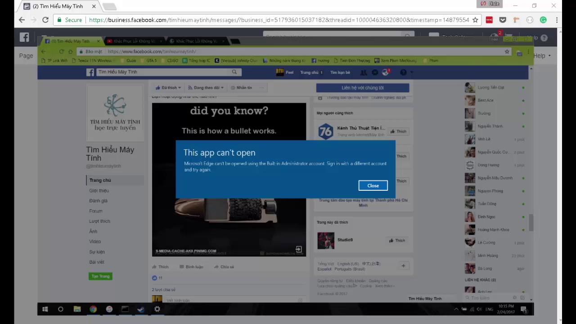The width and height of the screenshot is (576, 324).
Task: Open the friend requests icon
Action: click(364, 72)
